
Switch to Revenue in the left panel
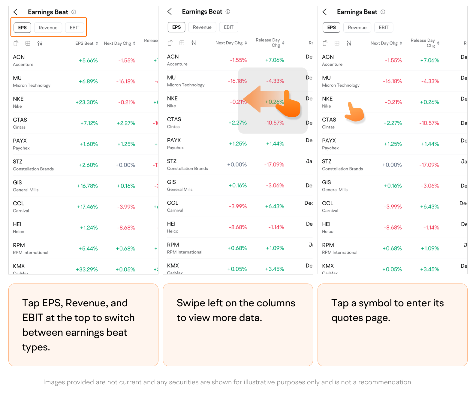[48, 28]
